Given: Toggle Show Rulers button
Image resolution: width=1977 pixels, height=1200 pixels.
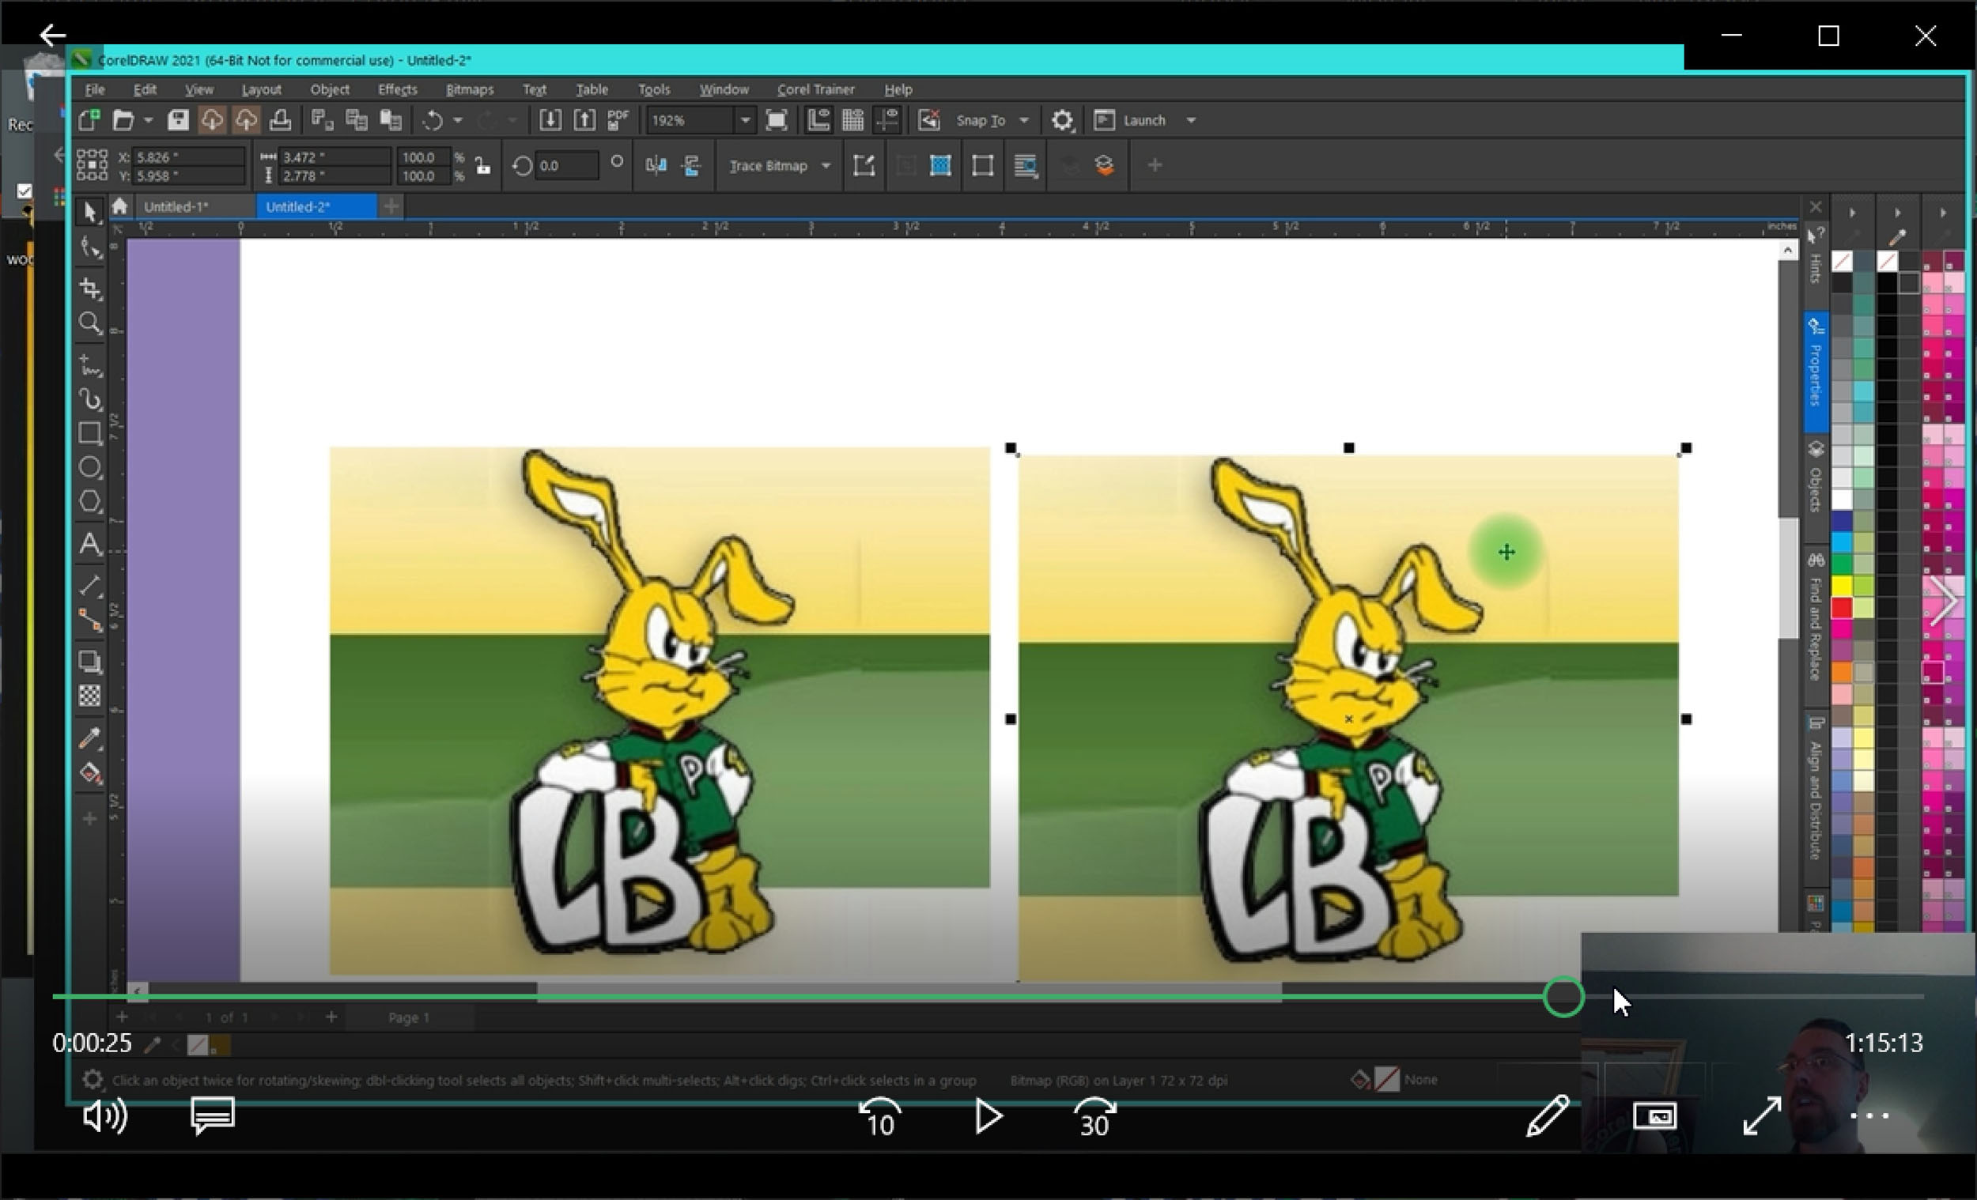Looking at the screenshot, I should pos(818,120).
